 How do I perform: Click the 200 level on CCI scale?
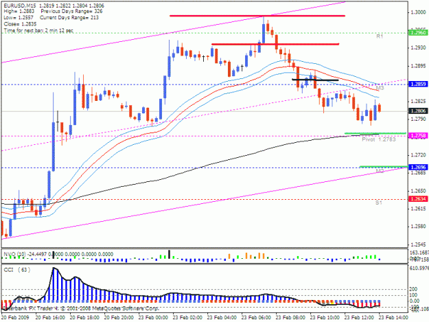[413, 289]
